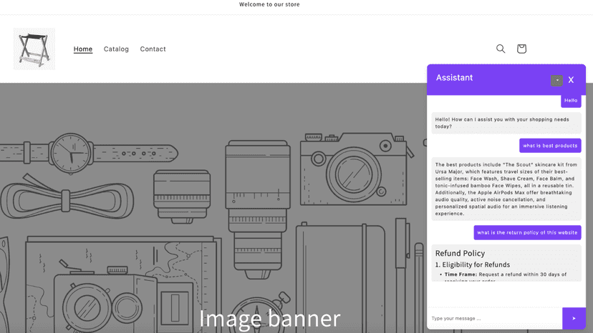Click the 'Time Frame:' bullet text

[461, 274]
